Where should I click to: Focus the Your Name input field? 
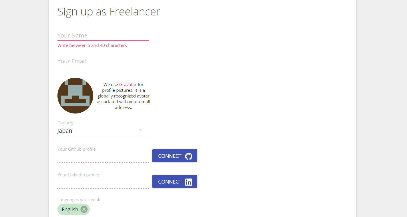pyautogui.click(x=103, y=35)
